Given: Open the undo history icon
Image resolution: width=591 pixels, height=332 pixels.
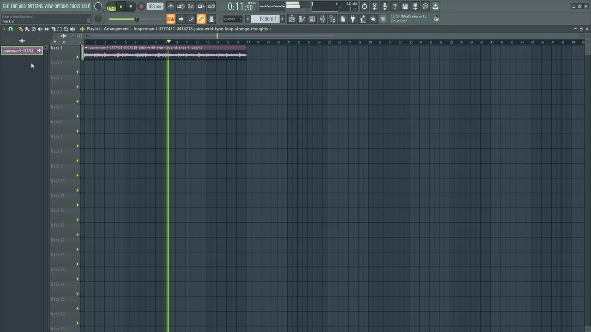Looking at the screenshot, I should tap(364, 6).
